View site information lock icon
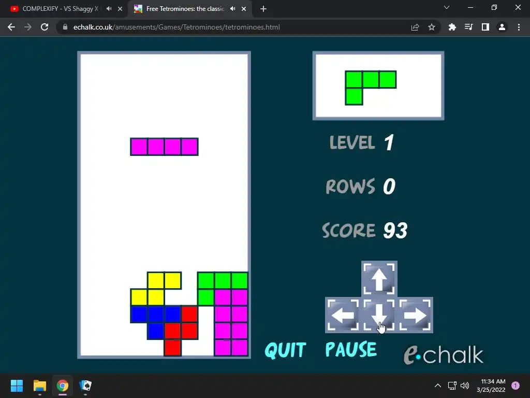The width and height of the screenshot is (530, 398). click(x=65, y=27)
